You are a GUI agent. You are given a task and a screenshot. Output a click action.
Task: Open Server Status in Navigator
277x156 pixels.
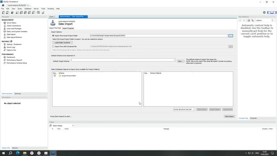[x=12, y=23]
